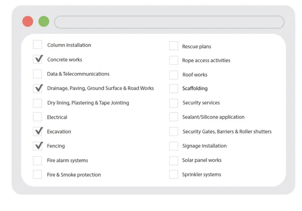Image resolution: width=302 pixels, height=211 pixels.
Task: Tick the Rope access activities checkbox
Action: pos(174,60)
